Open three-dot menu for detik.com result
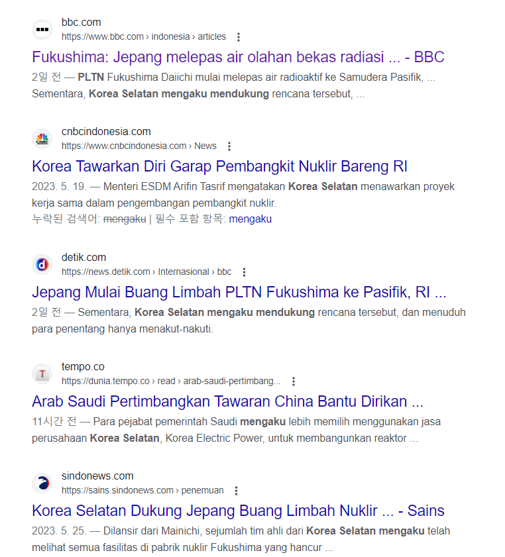 pos(244,272)
